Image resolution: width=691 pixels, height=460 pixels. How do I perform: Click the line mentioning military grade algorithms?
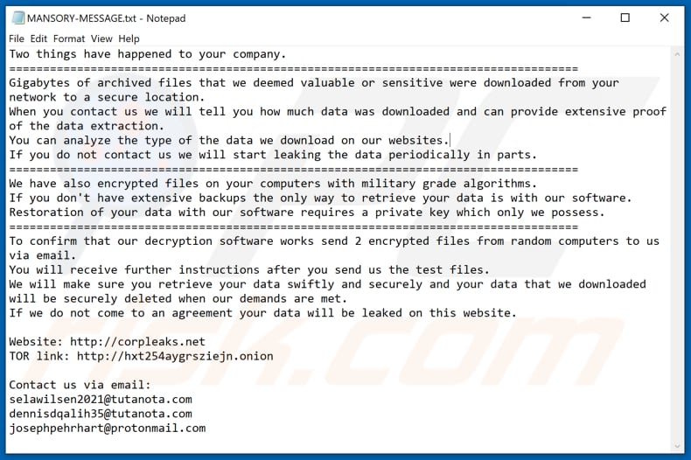[x=272, y=184]
